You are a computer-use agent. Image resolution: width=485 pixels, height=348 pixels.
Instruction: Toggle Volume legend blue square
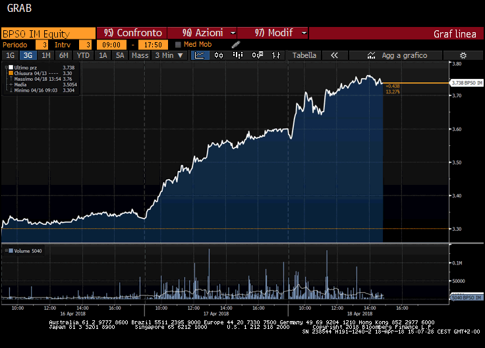click(x=11, y=251)
